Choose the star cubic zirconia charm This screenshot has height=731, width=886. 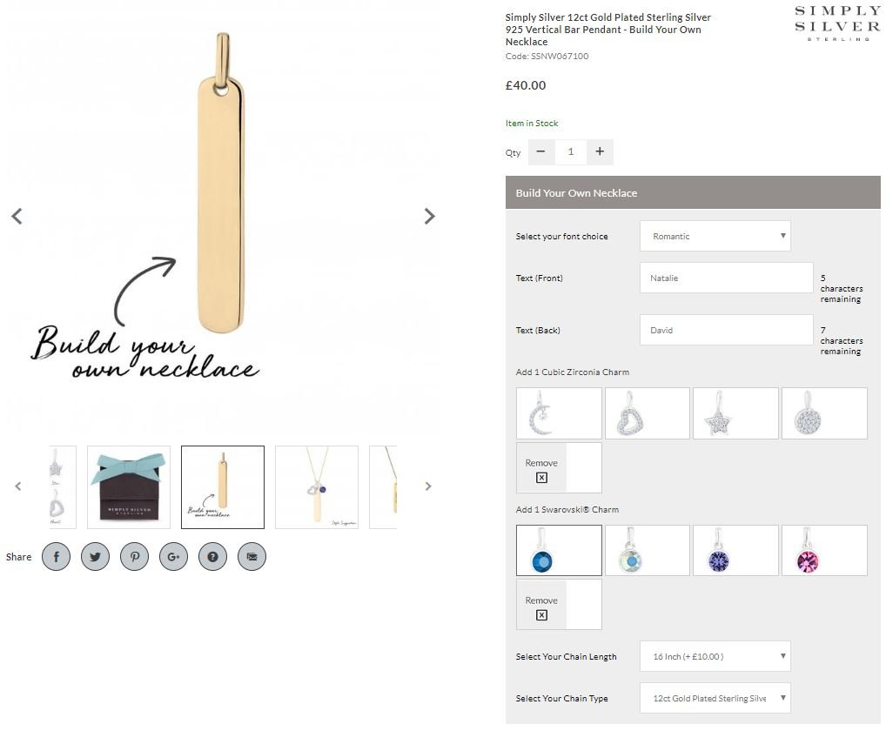click(x=735, y=413)
